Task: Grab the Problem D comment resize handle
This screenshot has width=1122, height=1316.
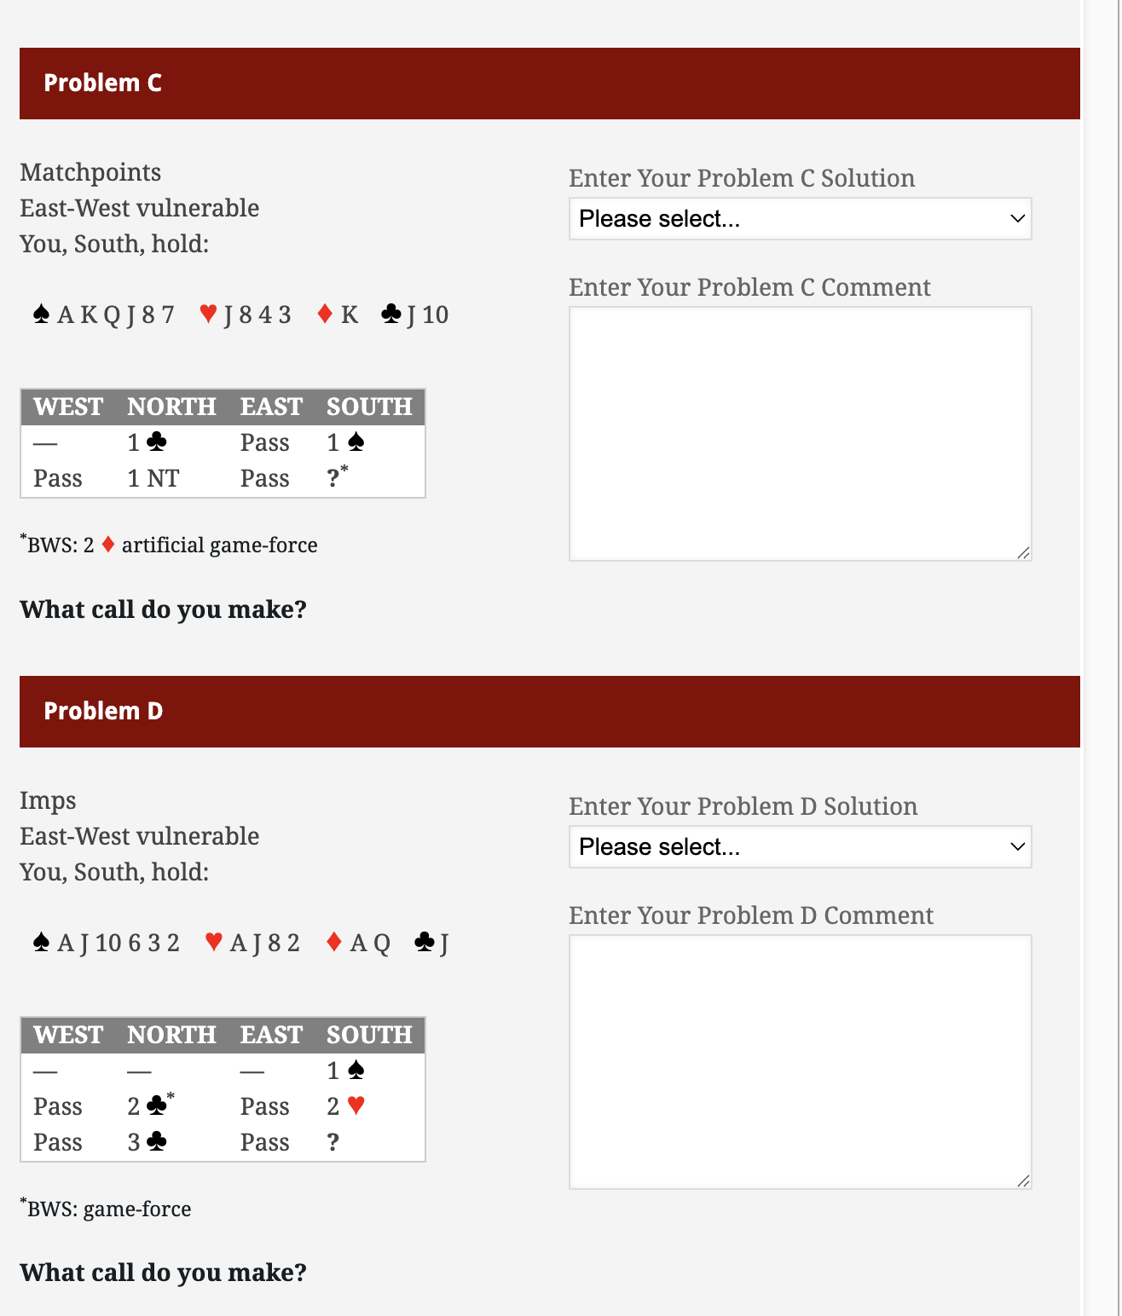Action: (x=1023, y=1181)
